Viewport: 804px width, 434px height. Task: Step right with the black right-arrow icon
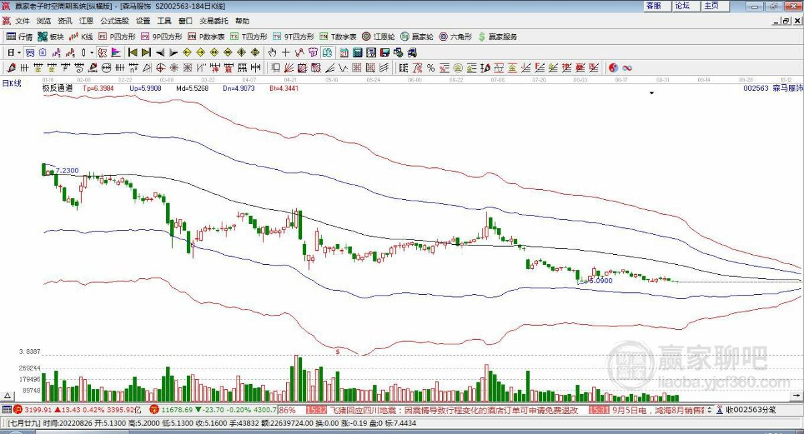click(174, 52)
